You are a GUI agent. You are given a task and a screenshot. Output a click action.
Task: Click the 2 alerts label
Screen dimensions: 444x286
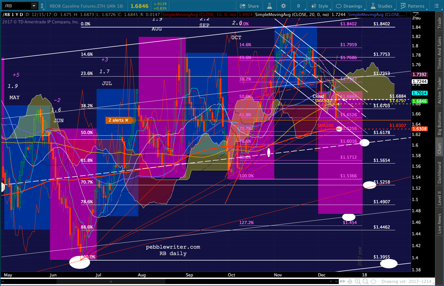[x=116, y=120]
